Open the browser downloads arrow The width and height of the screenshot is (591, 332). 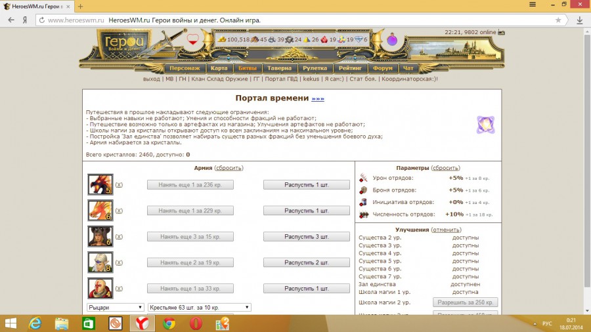tap(580, 20)
